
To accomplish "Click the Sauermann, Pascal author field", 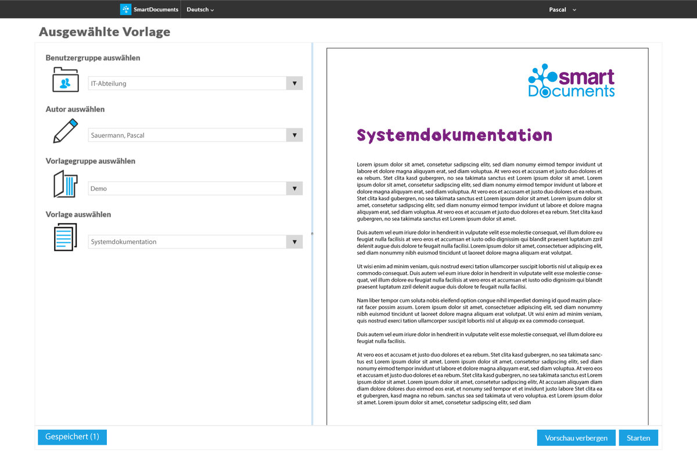I will tap(187, 135).
